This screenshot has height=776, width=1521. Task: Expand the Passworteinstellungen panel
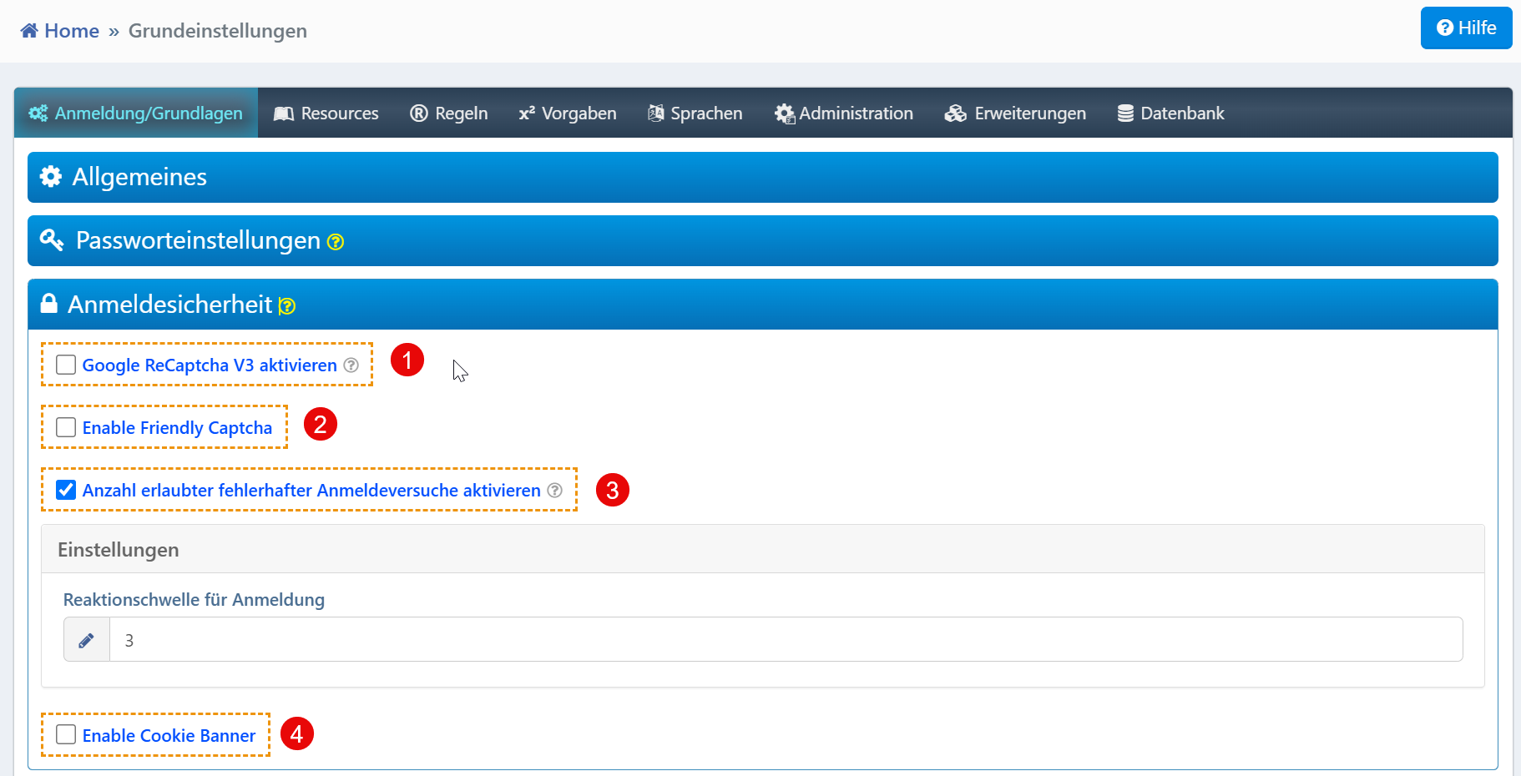198,240
